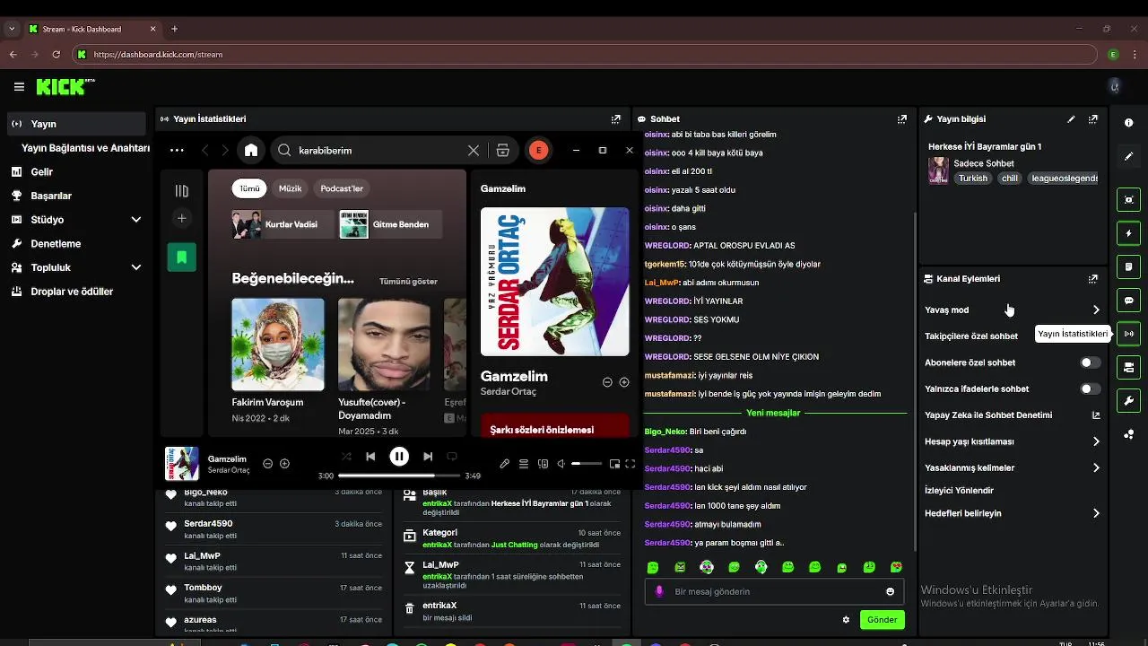Pop out the Sohbet chat panel
Viewport: 1148px width, 646px height.
click(x=902, y=118)
